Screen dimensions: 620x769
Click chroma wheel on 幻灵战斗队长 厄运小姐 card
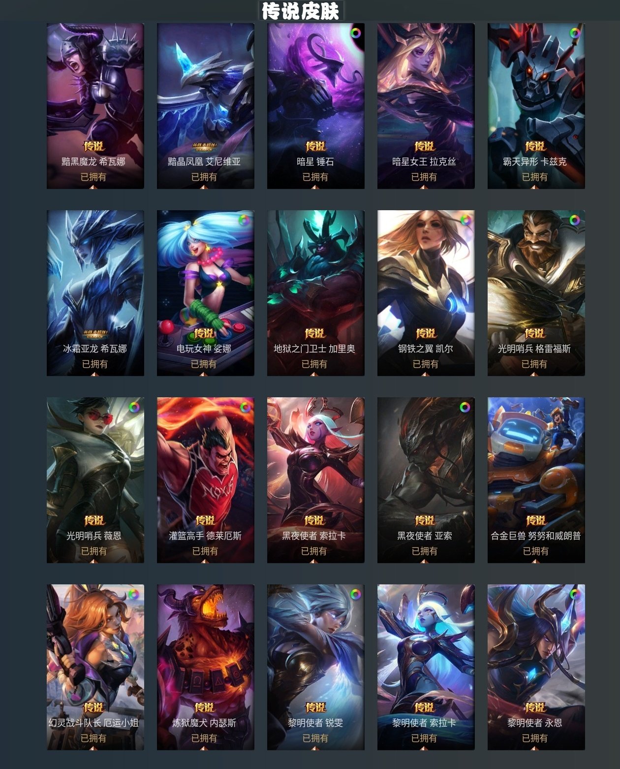pos(134,594)
